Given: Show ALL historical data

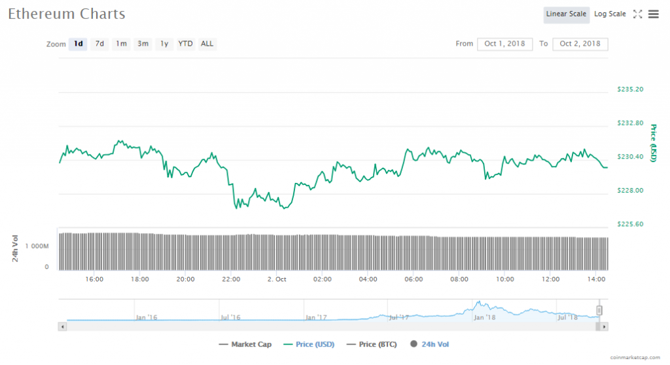Looking at the screenshot, I should [207, 44].
